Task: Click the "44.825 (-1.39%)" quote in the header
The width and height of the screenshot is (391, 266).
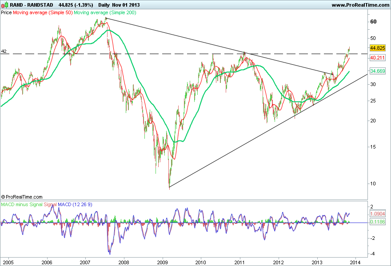Action: click(x=76, y=5)
